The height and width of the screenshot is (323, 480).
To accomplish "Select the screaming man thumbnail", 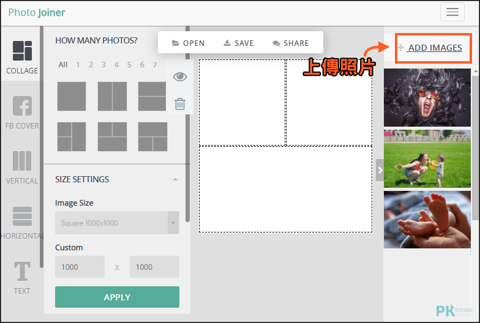I will tap(427, 97).
